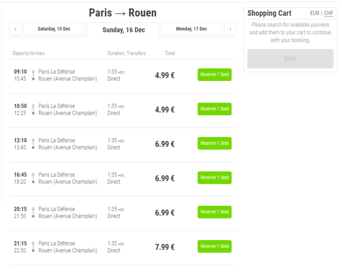Switch to the Monday, 17 Dec tab

click(191, 29)
